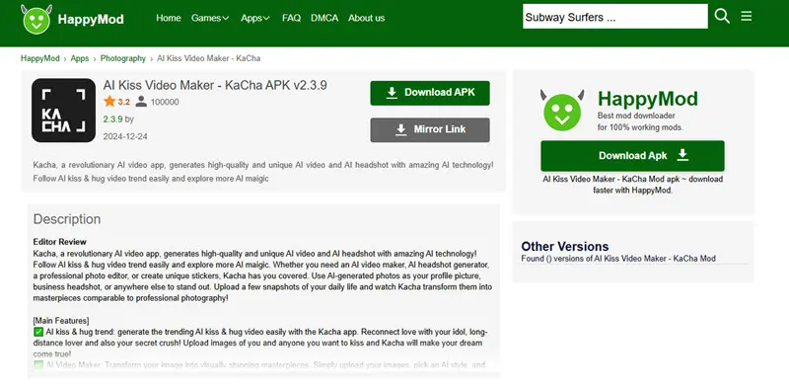This screenshot has width=789, height=388.
Task: Click the download arrow icon on Download APK
Action: coord(392,93)
